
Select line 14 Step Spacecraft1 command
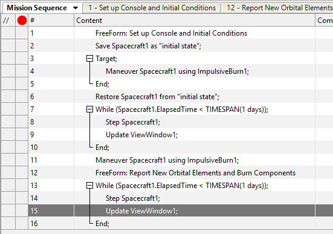(133, 198)
